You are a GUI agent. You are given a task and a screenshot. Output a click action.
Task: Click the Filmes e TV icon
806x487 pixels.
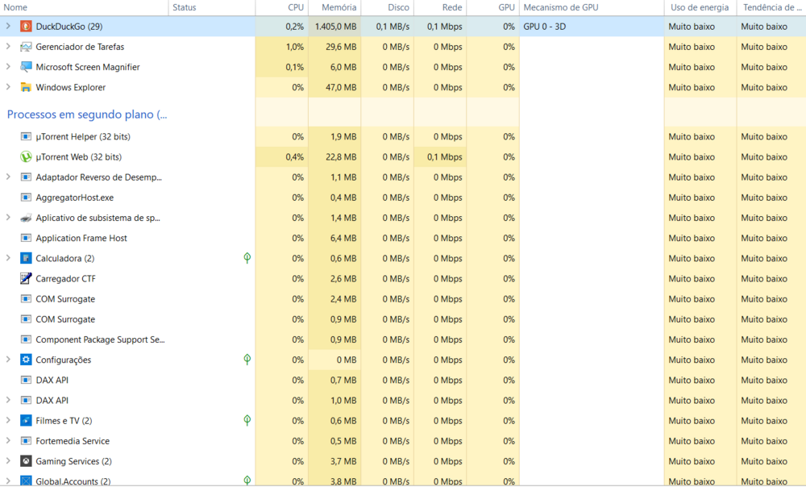tap(26, 421)
